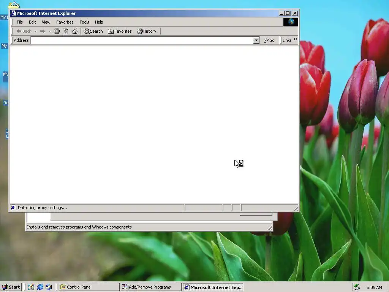Viewport: 389px width, 292px height.
Task: Refresh the page with Refresh icon
Action: [x=65, y=31]
